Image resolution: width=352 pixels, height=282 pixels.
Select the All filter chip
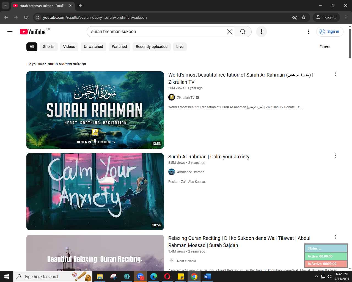pyautogui.click(x=32, y=47)
